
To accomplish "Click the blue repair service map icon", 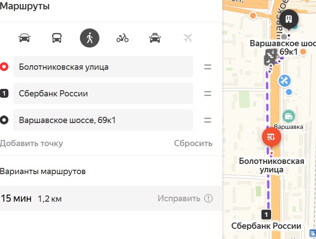I will (x=284, y=81).
